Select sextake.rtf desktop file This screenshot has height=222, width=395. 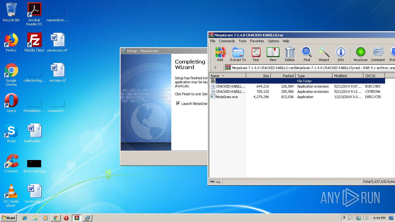(57, 73)
